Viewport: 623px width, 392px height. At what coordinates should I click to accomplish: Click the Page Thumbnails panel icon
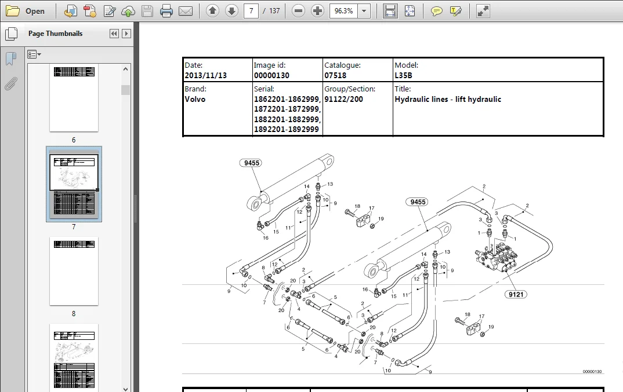pos(12,34)
